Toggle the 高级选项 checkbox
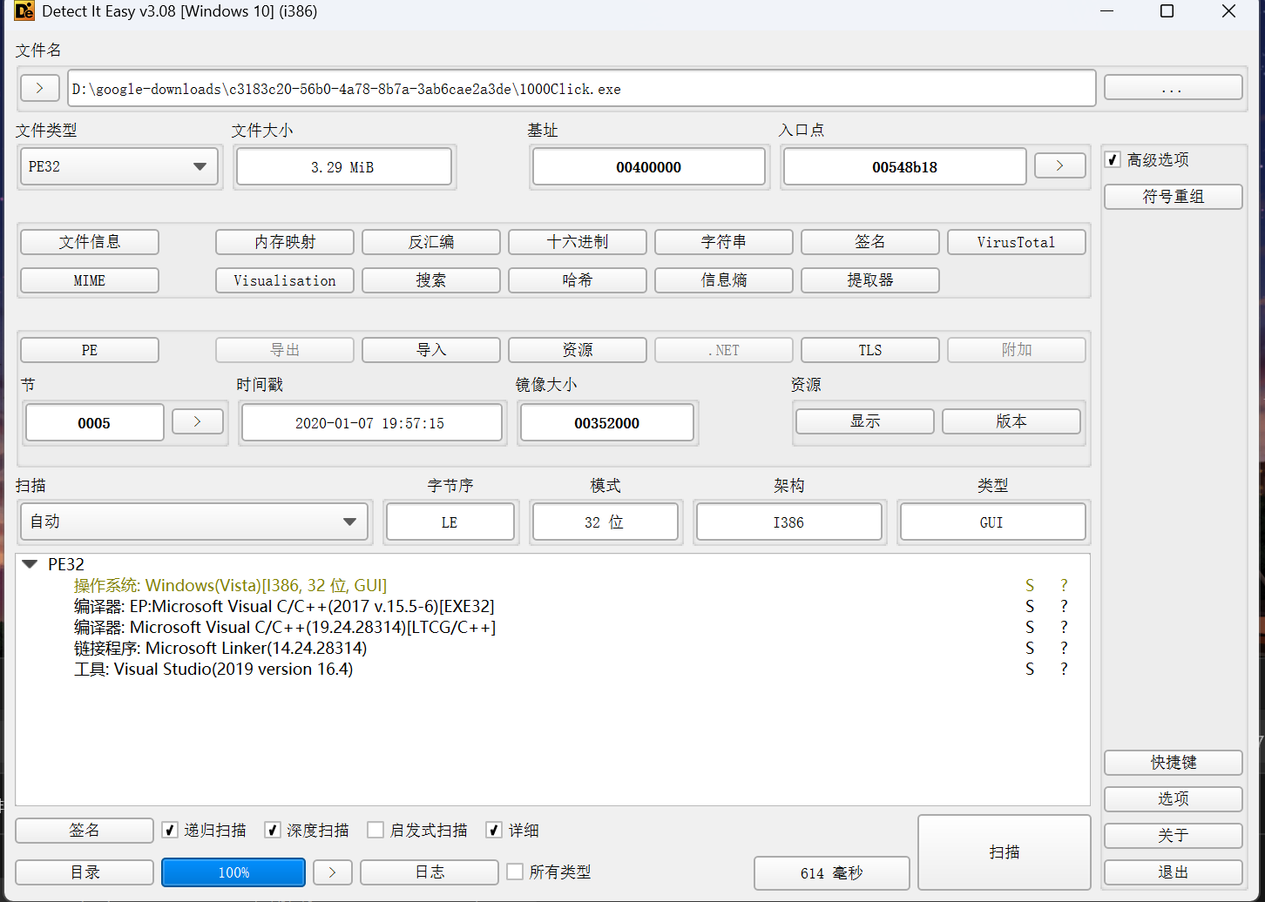Viewport: 1265px width, 902px height. tap(1113, 159)
